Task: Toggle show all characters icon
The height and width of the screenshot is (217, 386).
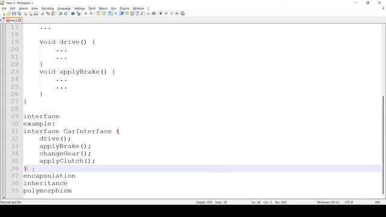Action: [x=116, y=13]
